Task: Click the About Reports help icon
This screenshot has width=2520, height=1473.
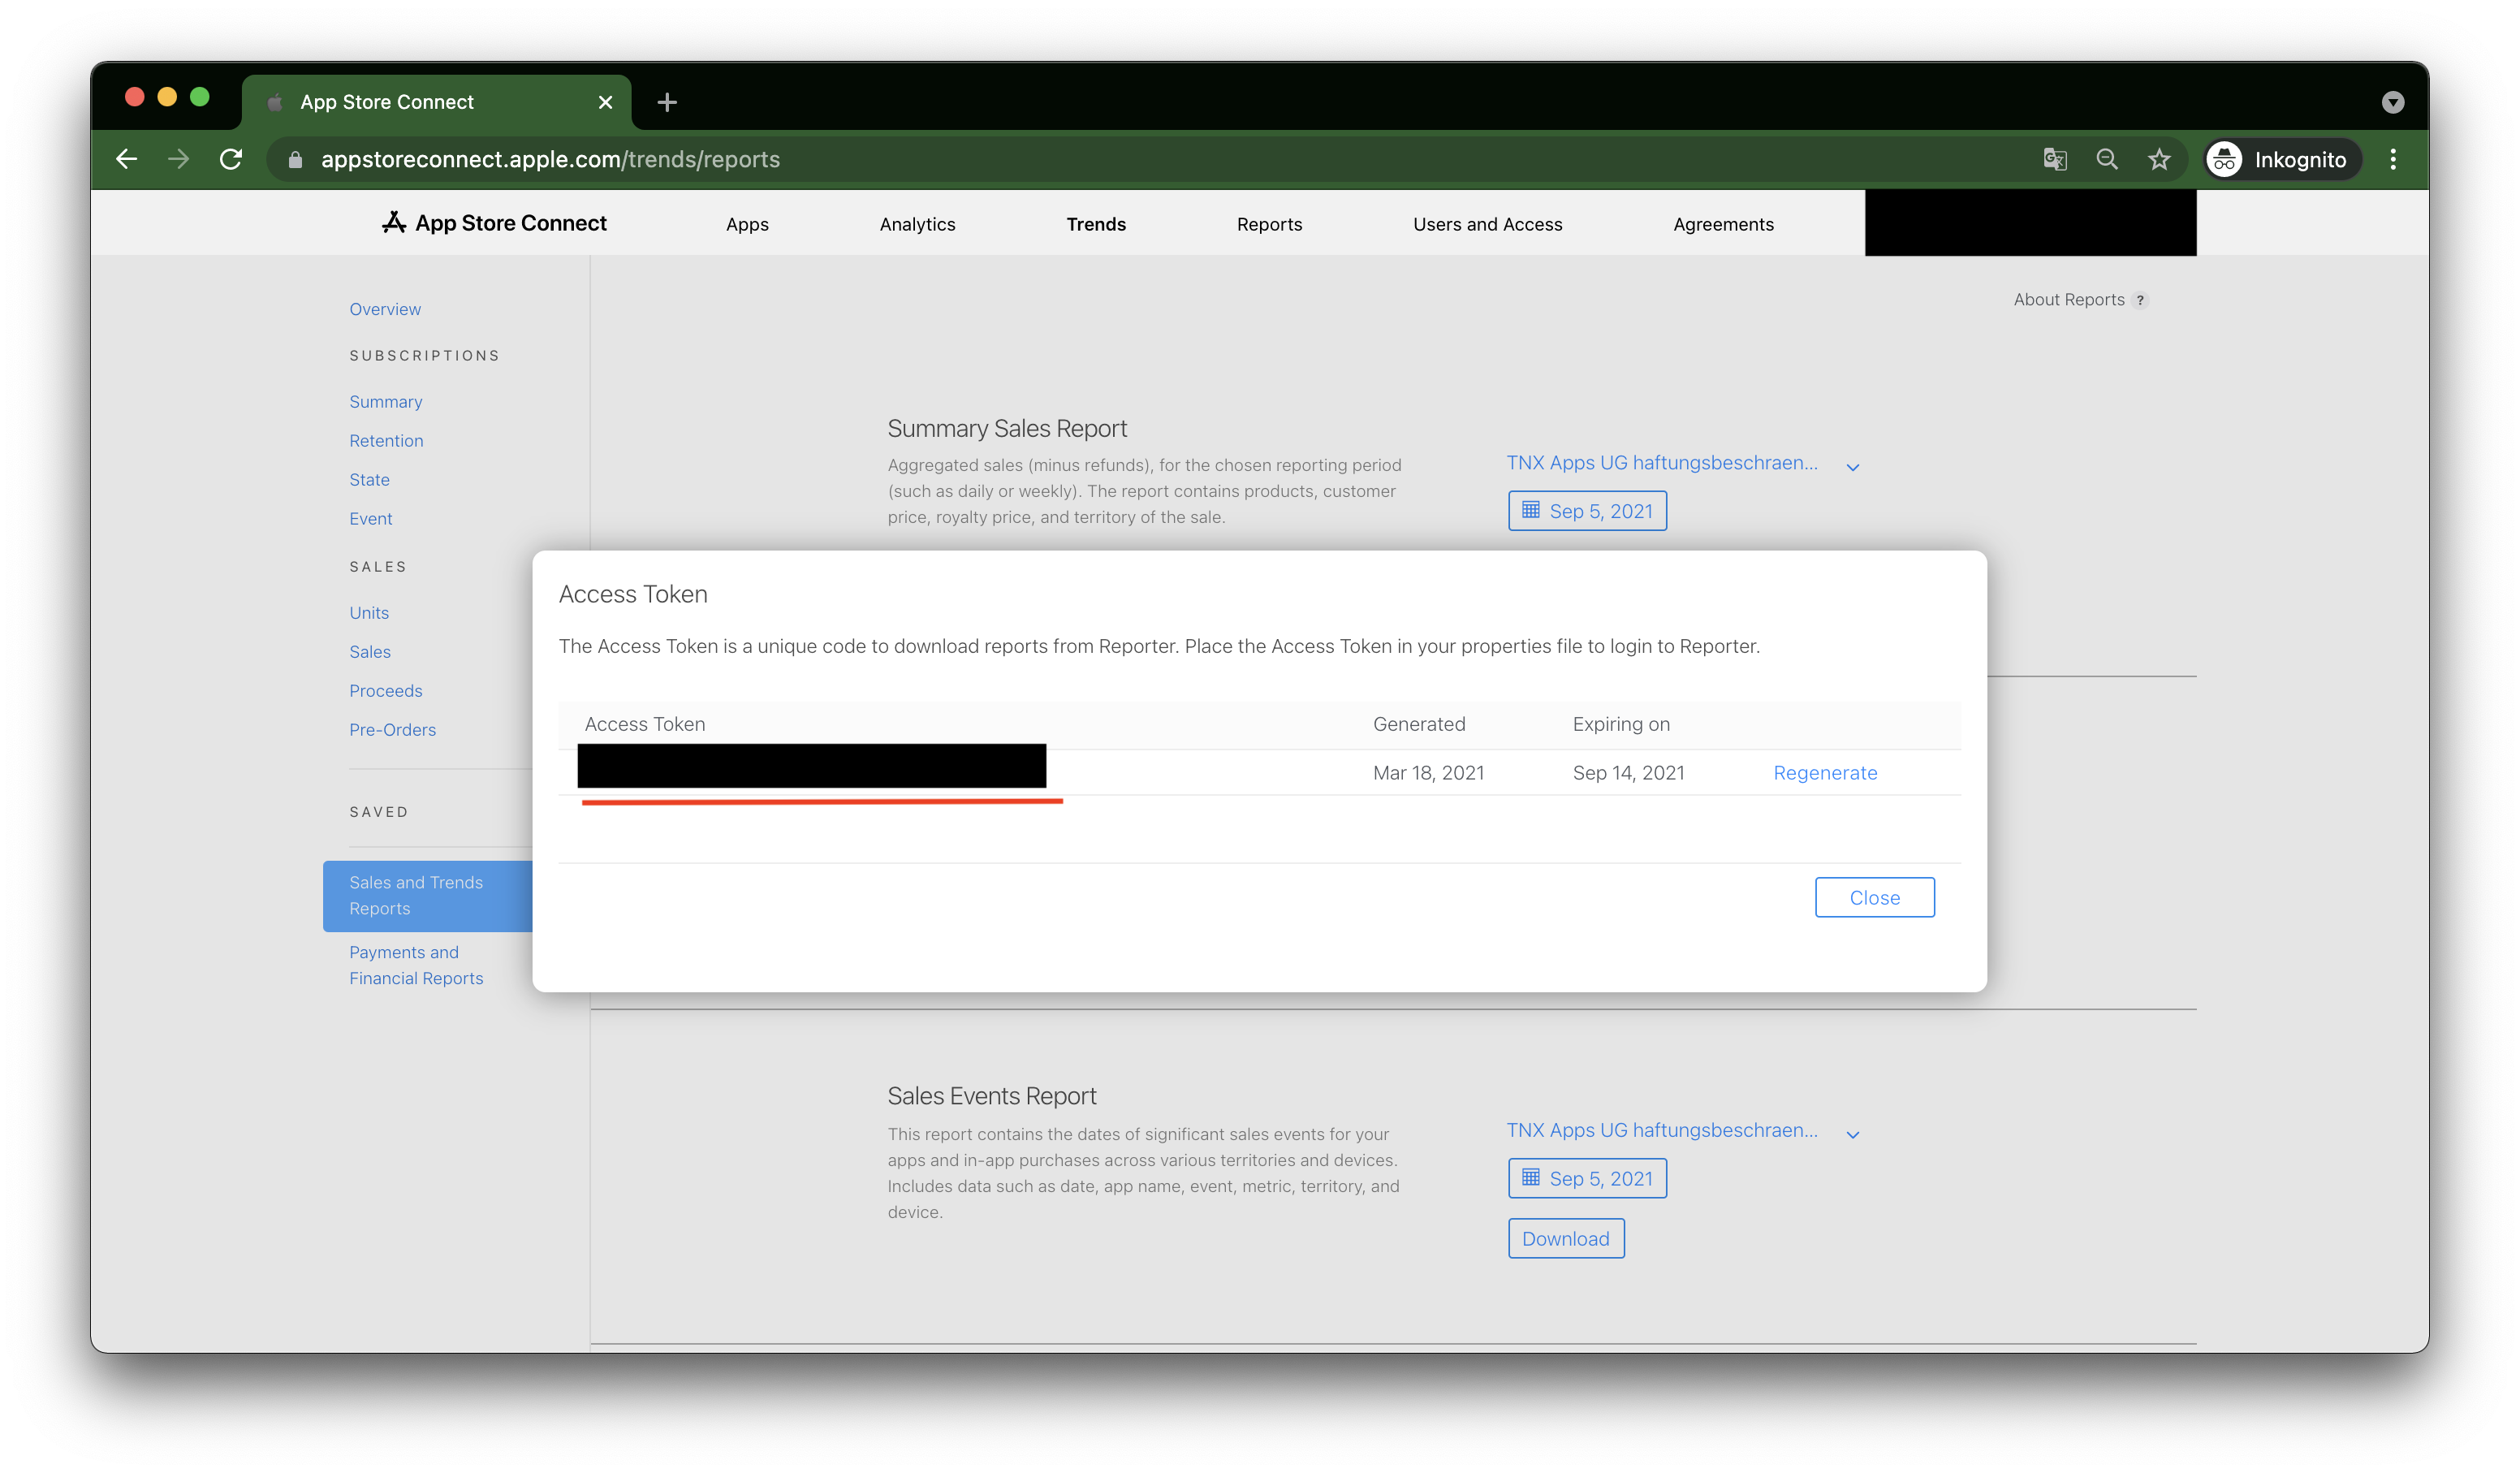Action: pyautogui.click(x=2139, y=300)
